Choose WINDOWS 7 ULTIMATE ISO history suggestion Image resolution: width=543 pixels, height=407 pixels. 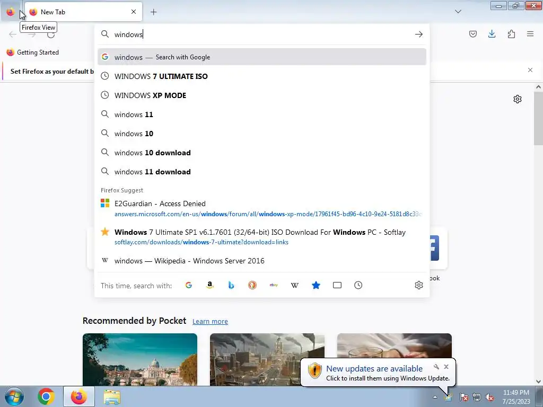pos(262,76)
